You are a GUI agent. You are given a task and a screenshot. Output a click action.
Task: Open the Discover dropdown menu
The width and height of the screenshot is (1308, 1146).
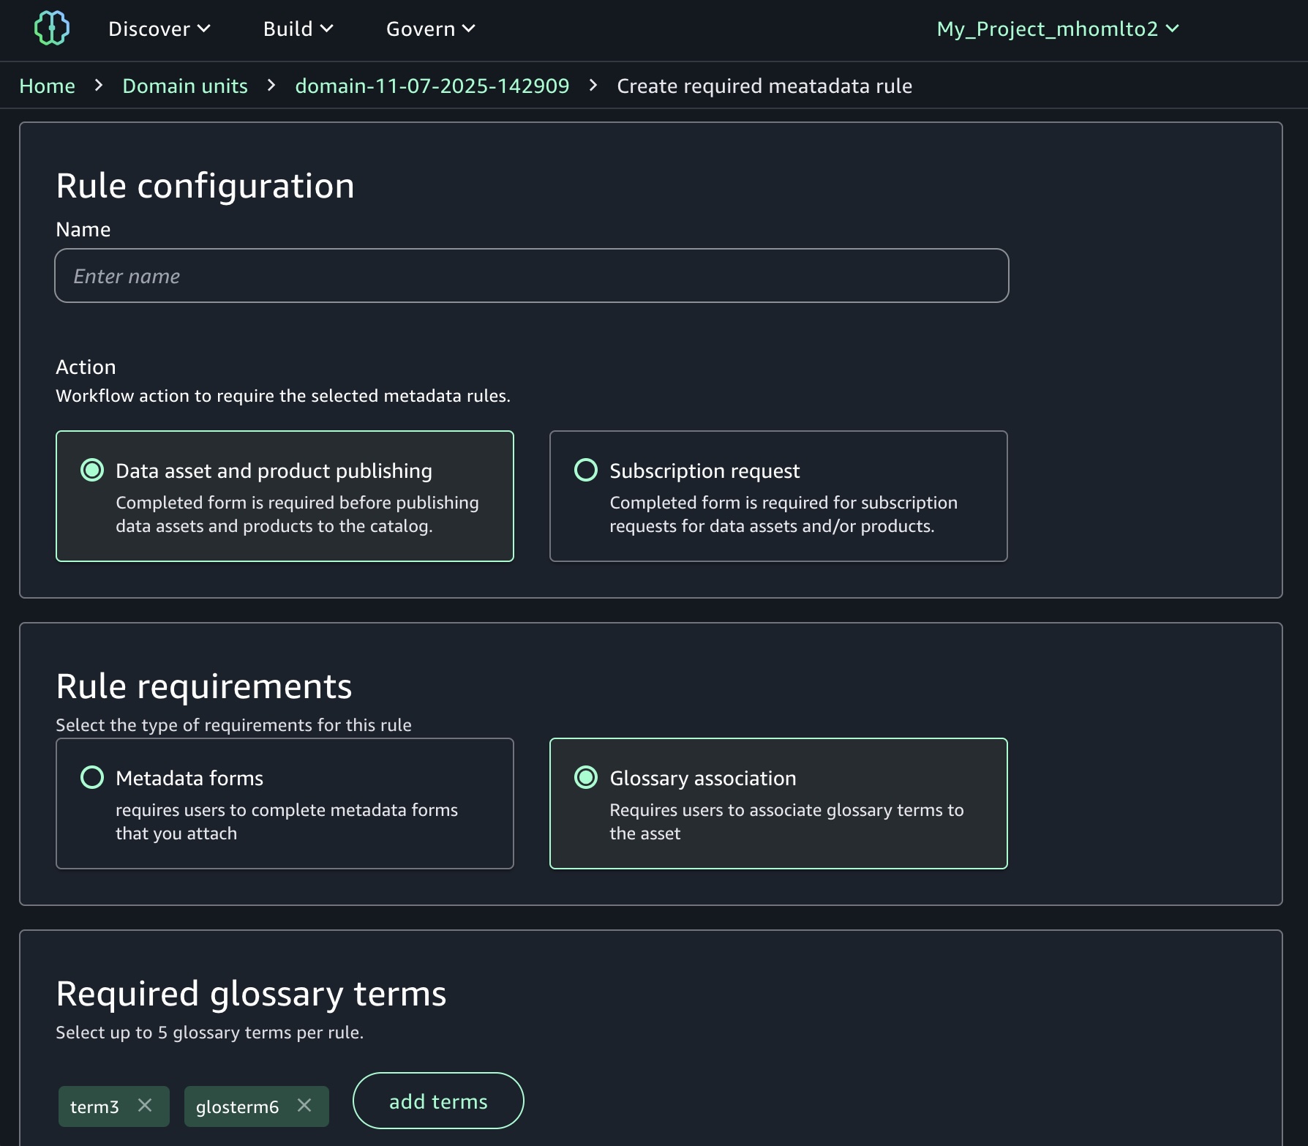pyautogui.click(x=159, y=29)
